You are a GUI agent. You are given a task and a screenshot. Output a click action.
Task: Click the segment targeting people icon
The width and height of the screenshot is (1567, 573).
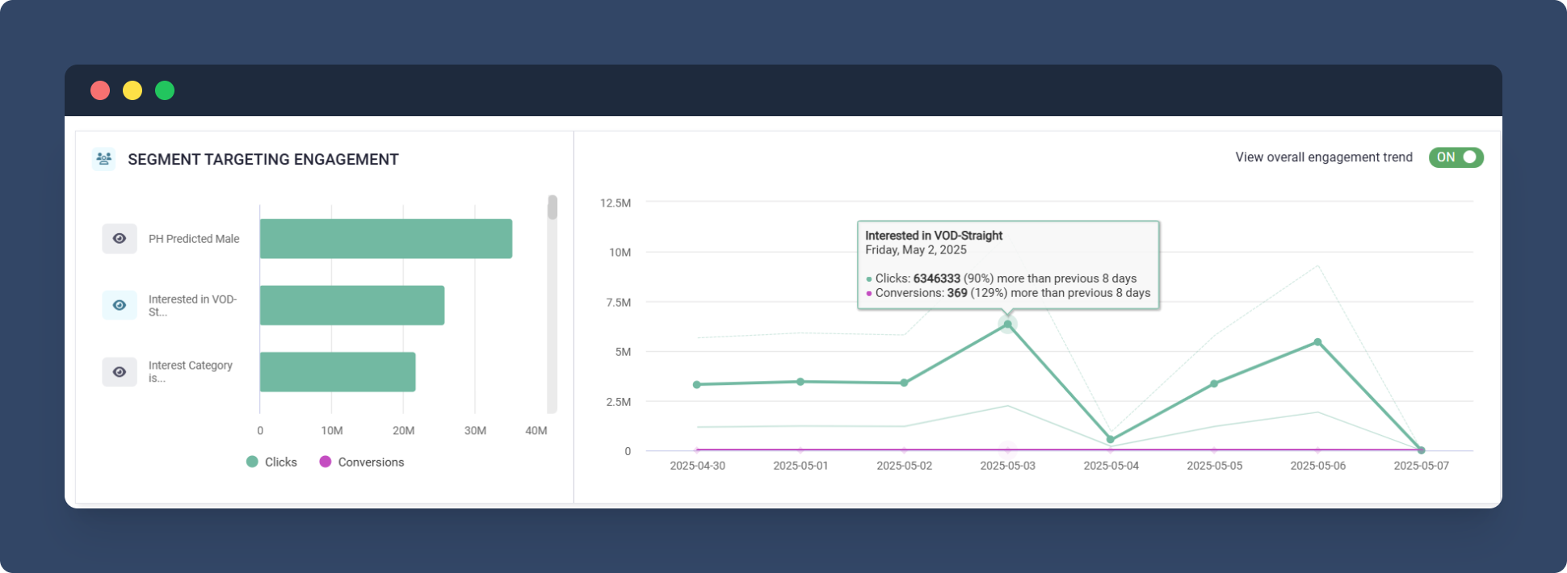(x=103, y=159)
